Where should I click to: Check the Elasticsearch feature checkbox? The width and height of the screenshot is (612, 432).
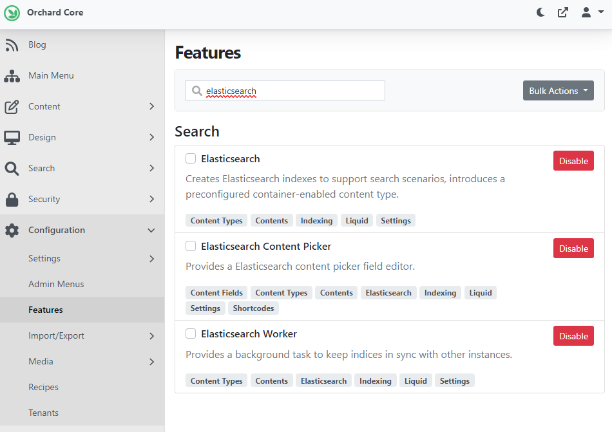191,158
